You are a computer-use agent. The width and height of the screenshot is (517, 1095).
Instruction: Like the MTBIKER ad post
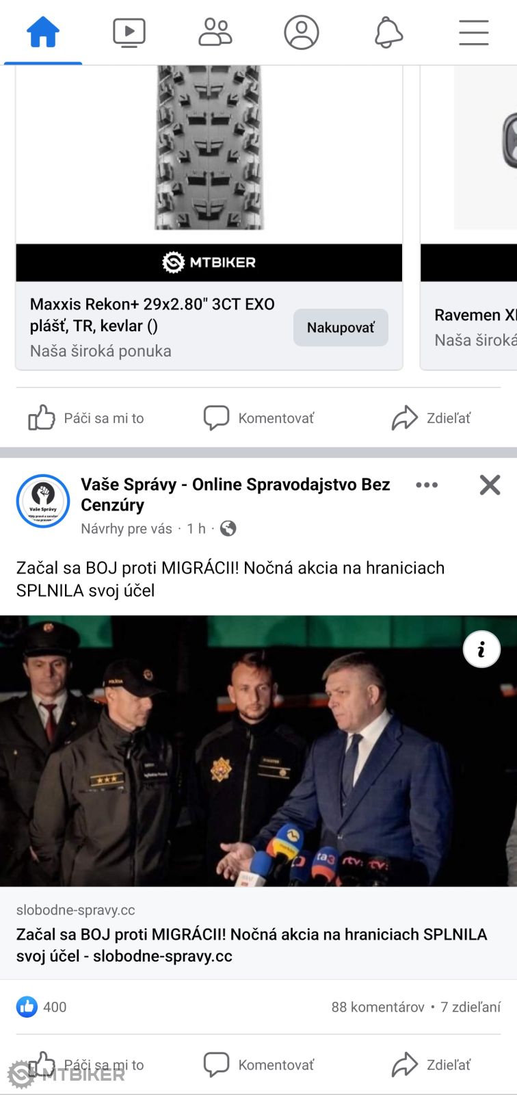(x=86, y=417)
